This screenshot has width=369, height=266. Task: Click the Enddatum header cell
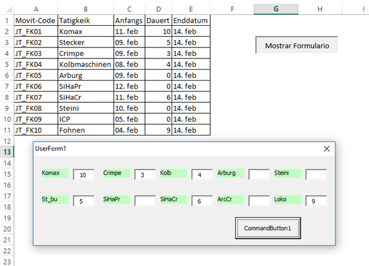click(191, 20)
